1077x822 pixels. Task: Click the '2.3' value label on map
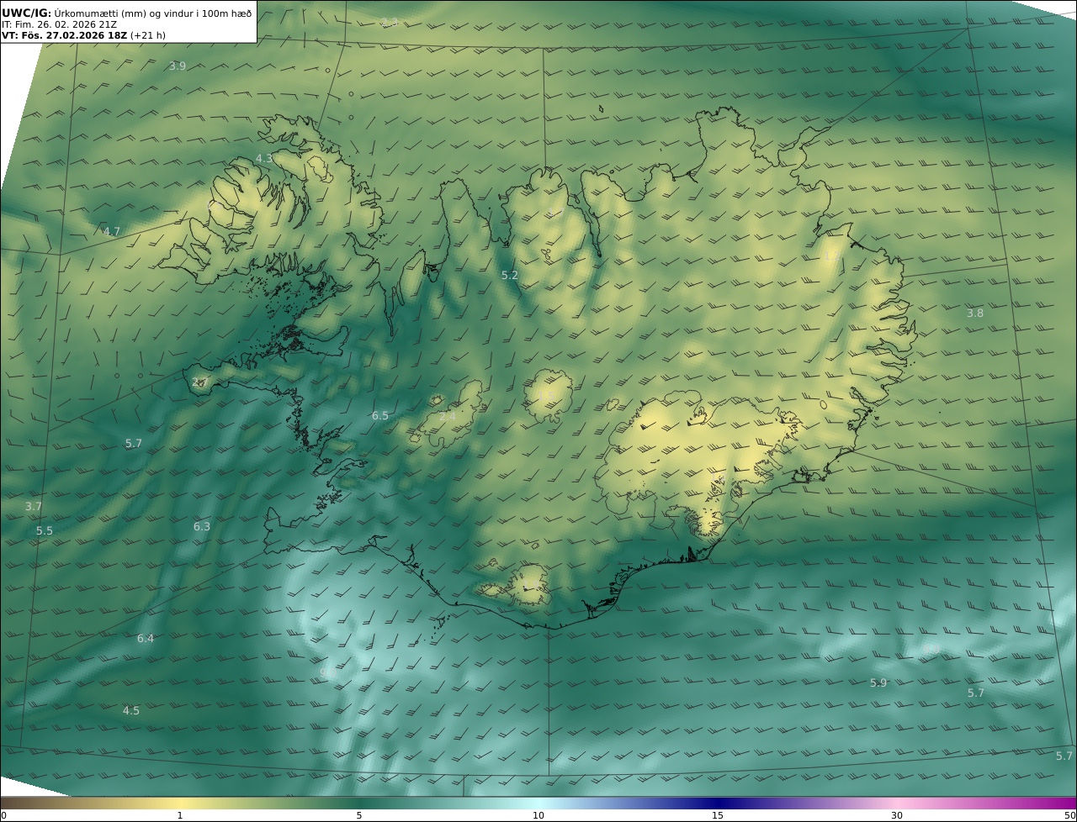pos(389,22)
